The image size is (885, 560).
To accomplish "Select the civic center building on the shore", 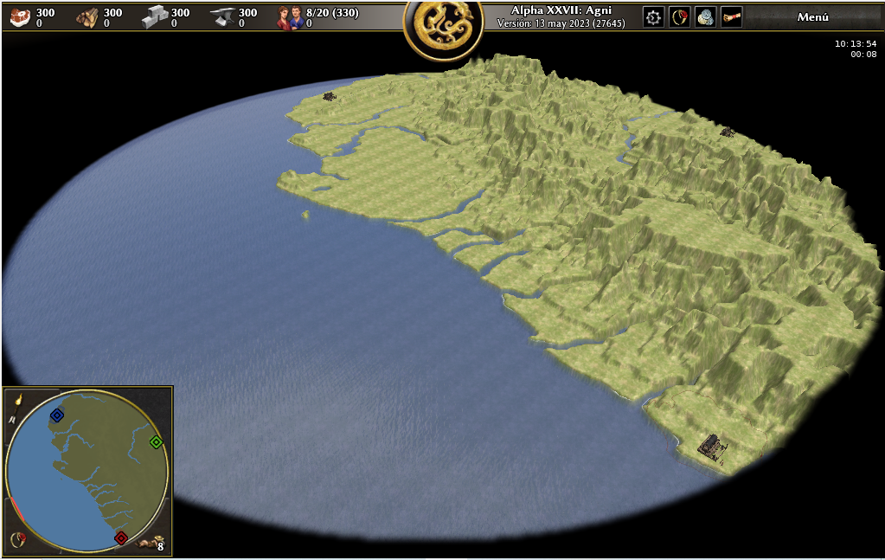I will [x=712, y=447].
